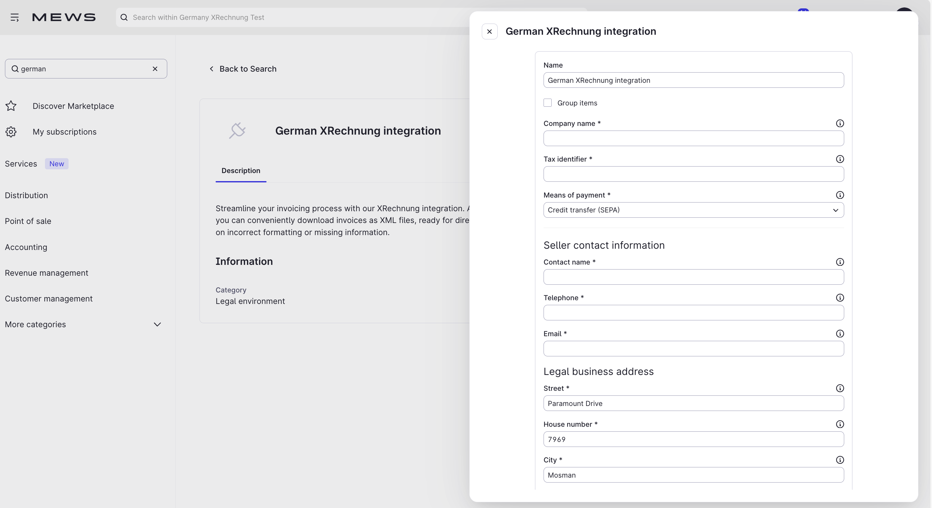
Task: Click the marketplace search box with 'german'
Action: 86,69
